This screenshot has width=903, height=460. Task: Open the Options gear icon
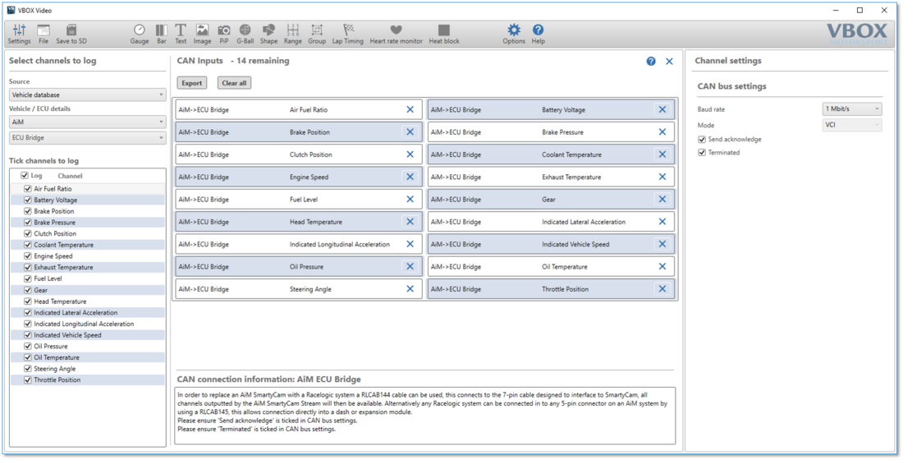point(514,34)
